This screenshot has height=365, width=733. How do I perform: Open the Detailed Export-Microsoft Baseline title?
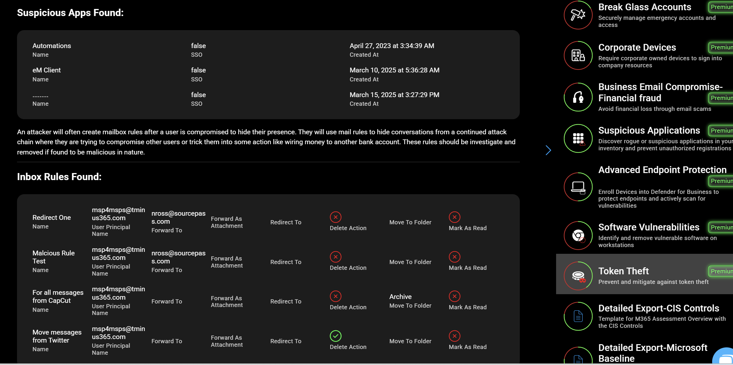point(653,353)
